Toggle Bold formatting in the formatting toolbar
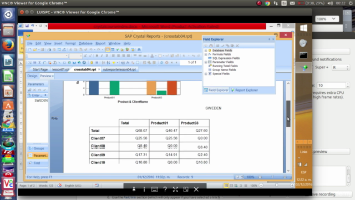The width and height of the screenshot is (355, 200). tap(97, 56)
